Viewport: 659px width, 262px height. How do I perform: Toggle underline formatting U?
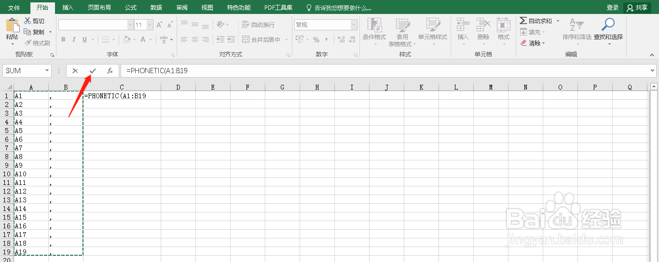coord(85,39)
